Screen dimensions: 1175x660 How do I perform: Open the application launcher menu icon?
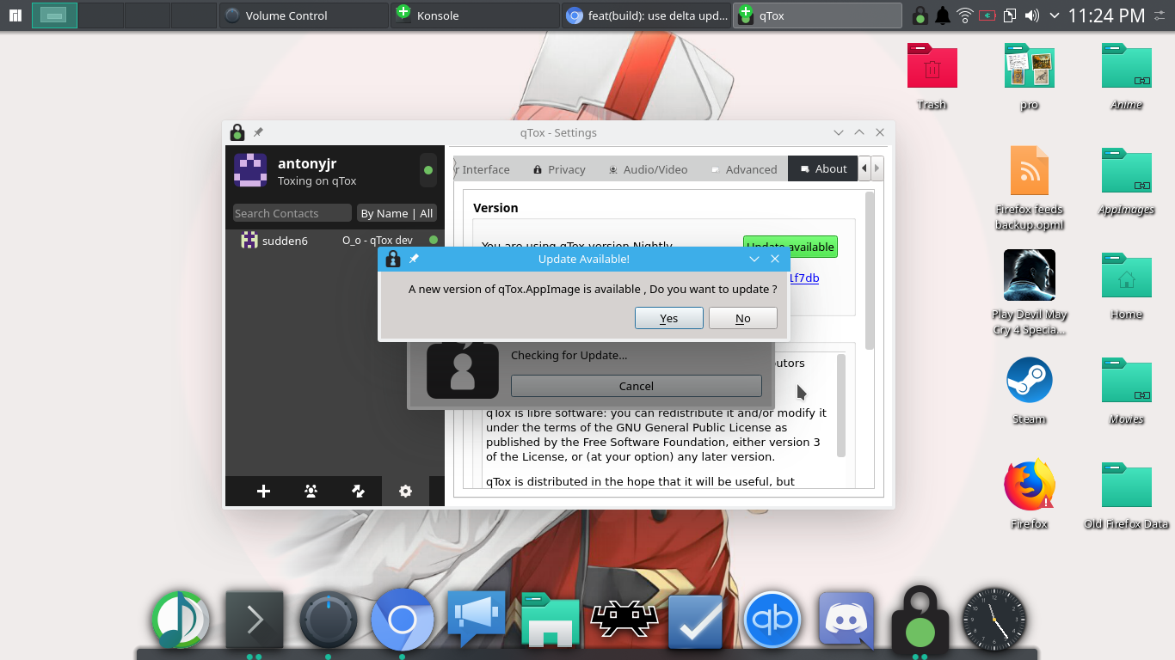pyautogui.click(x=15, y=15)
